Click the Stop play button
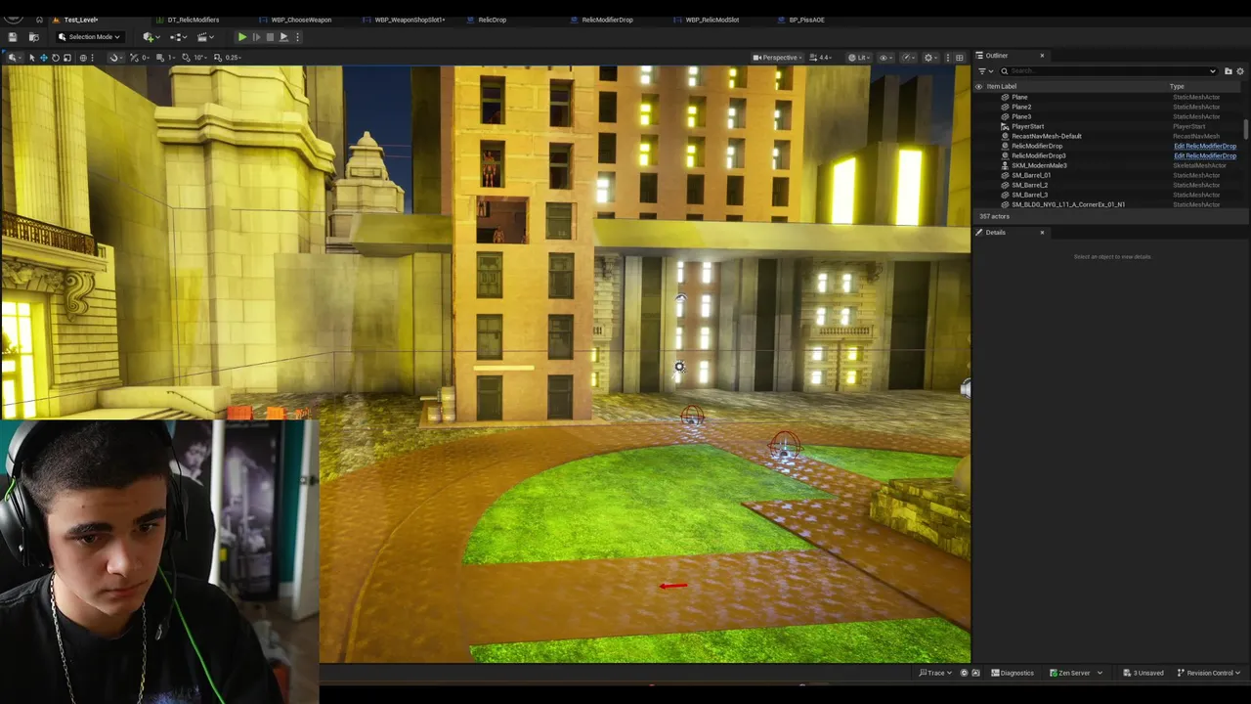Screen dimensions: 1251x704 270,37
